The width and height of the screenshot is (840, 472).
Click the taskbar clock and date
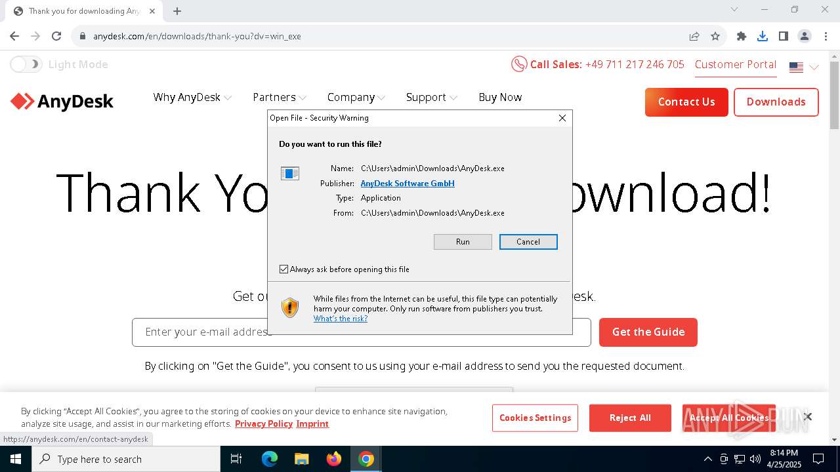coord(784,459)
